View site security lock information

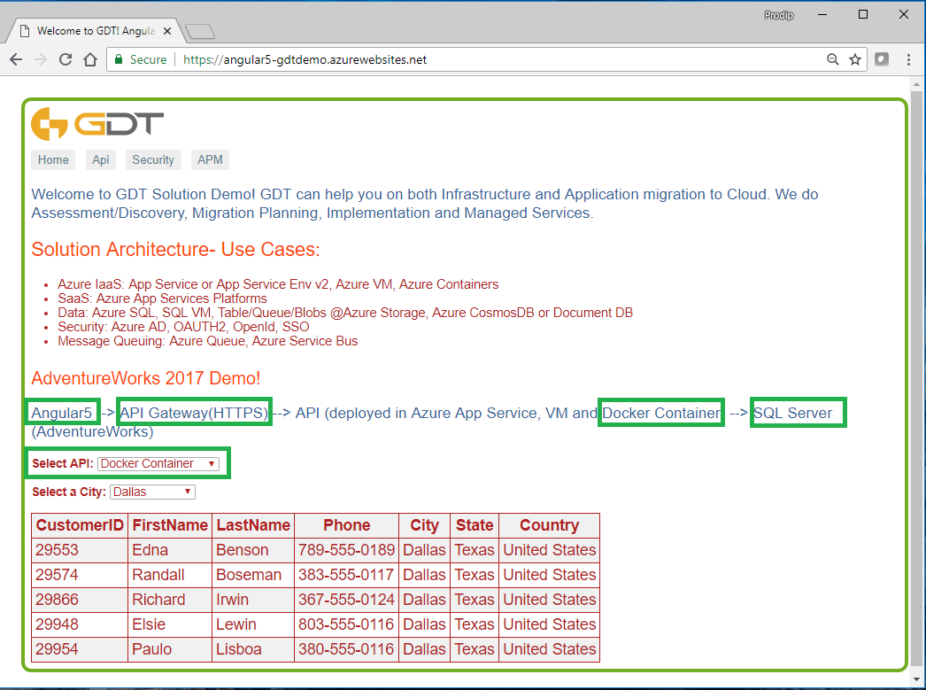119,59
